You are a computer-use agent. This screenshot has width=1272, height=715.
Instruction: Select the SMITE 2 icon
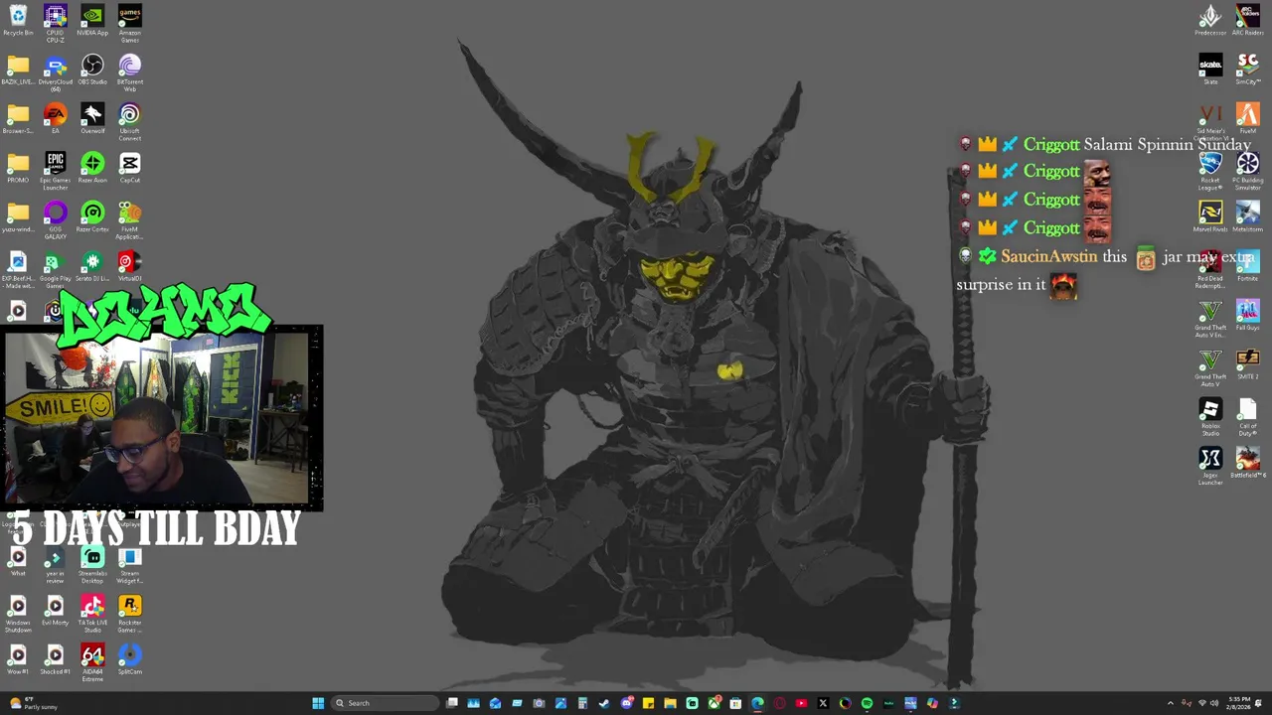tap(1247, 364)
